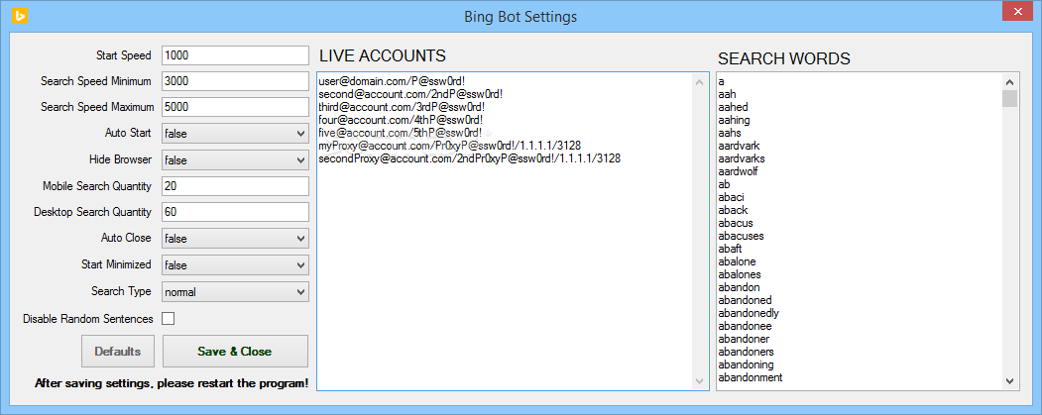This screenshot has height=415, width=1042.
Task: Expand the Start Minimized dropdown
Action: 235,264
